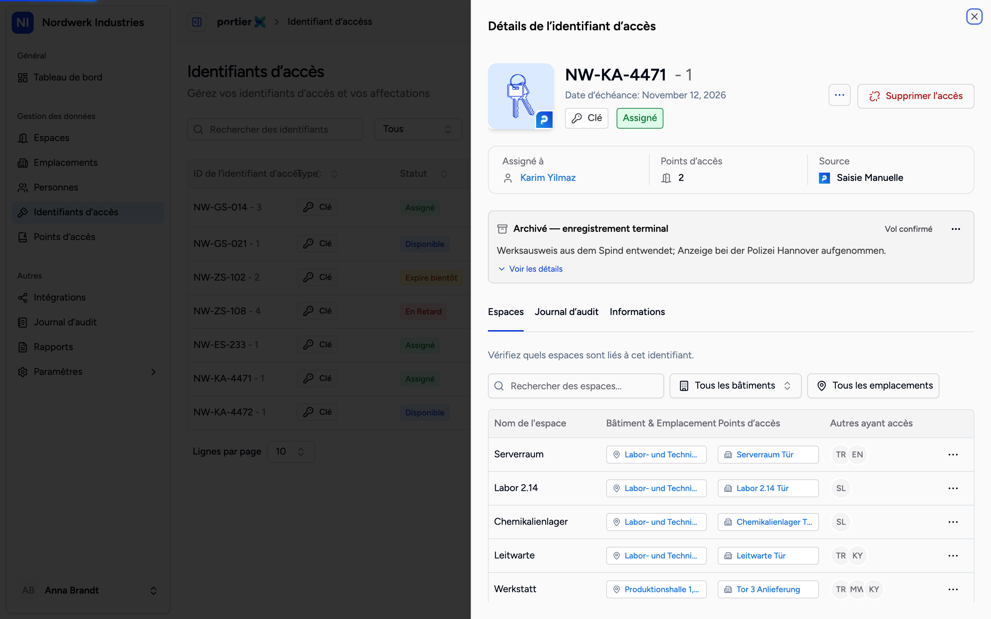991x619 pixels.
Task: Open row actions menu for Leitwarte
Action: (x=953, y=555)
